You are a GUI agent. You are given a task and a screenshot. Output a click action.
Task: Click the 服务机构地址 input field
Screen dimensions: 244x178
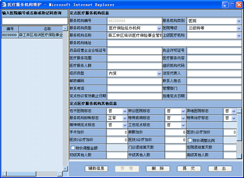click(x=174, y=43)
